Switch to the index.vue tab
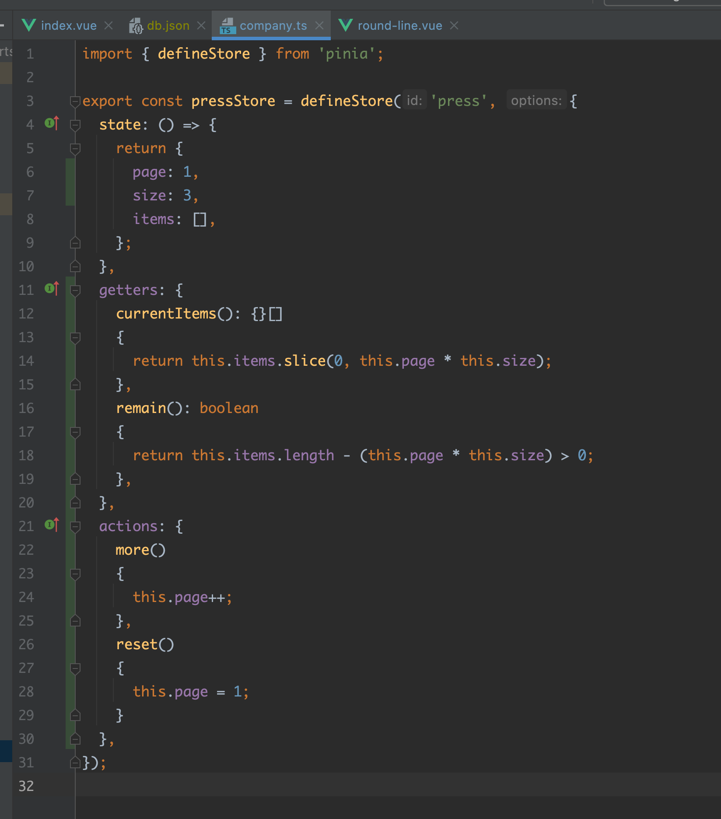Image resolution: width=721 pixels, height=819 pixels. click(69, 26)
